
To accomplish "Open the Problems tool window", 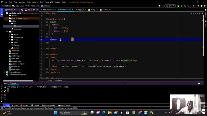I will coord(25,105).
